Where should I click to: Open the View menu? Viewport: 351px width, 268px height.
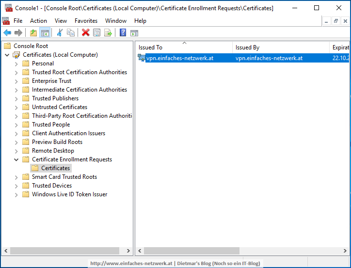[61, 21]
